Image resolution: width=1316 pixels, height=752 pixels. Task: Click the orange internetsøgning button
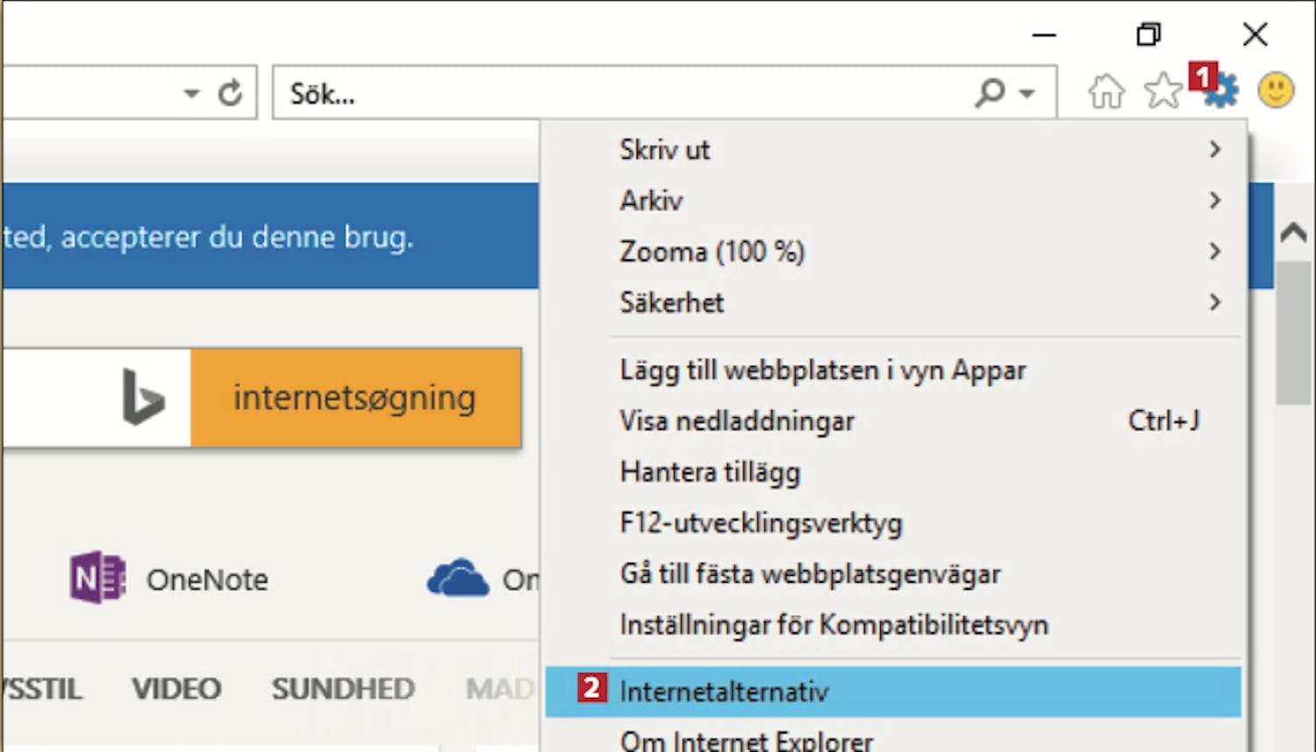tap(355, 398)
